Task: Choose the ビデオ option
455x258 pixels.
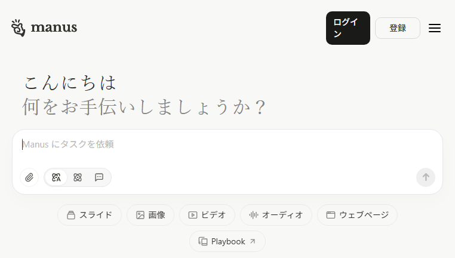Action: tap(207, 215)
